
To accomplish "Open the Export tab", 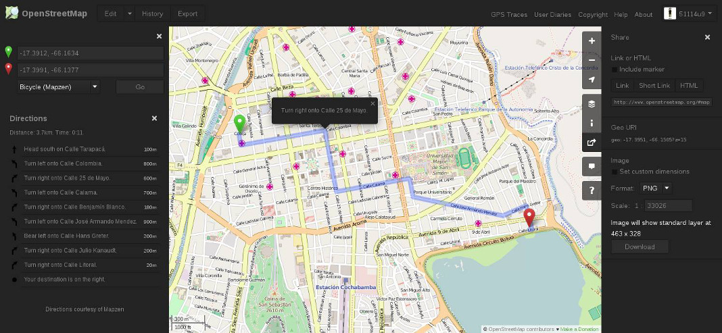I will (x=187, y=14).
